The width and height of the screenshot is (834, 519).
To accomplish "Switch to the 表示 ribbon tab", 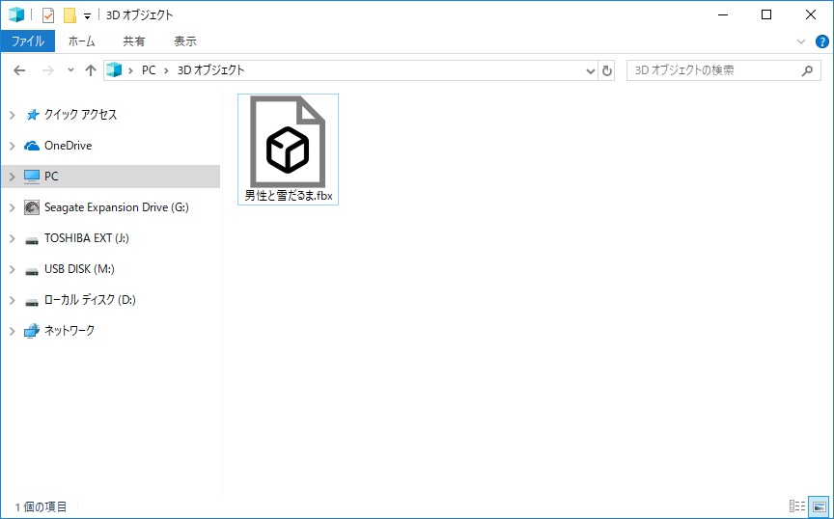I will [x=185, y=41].
